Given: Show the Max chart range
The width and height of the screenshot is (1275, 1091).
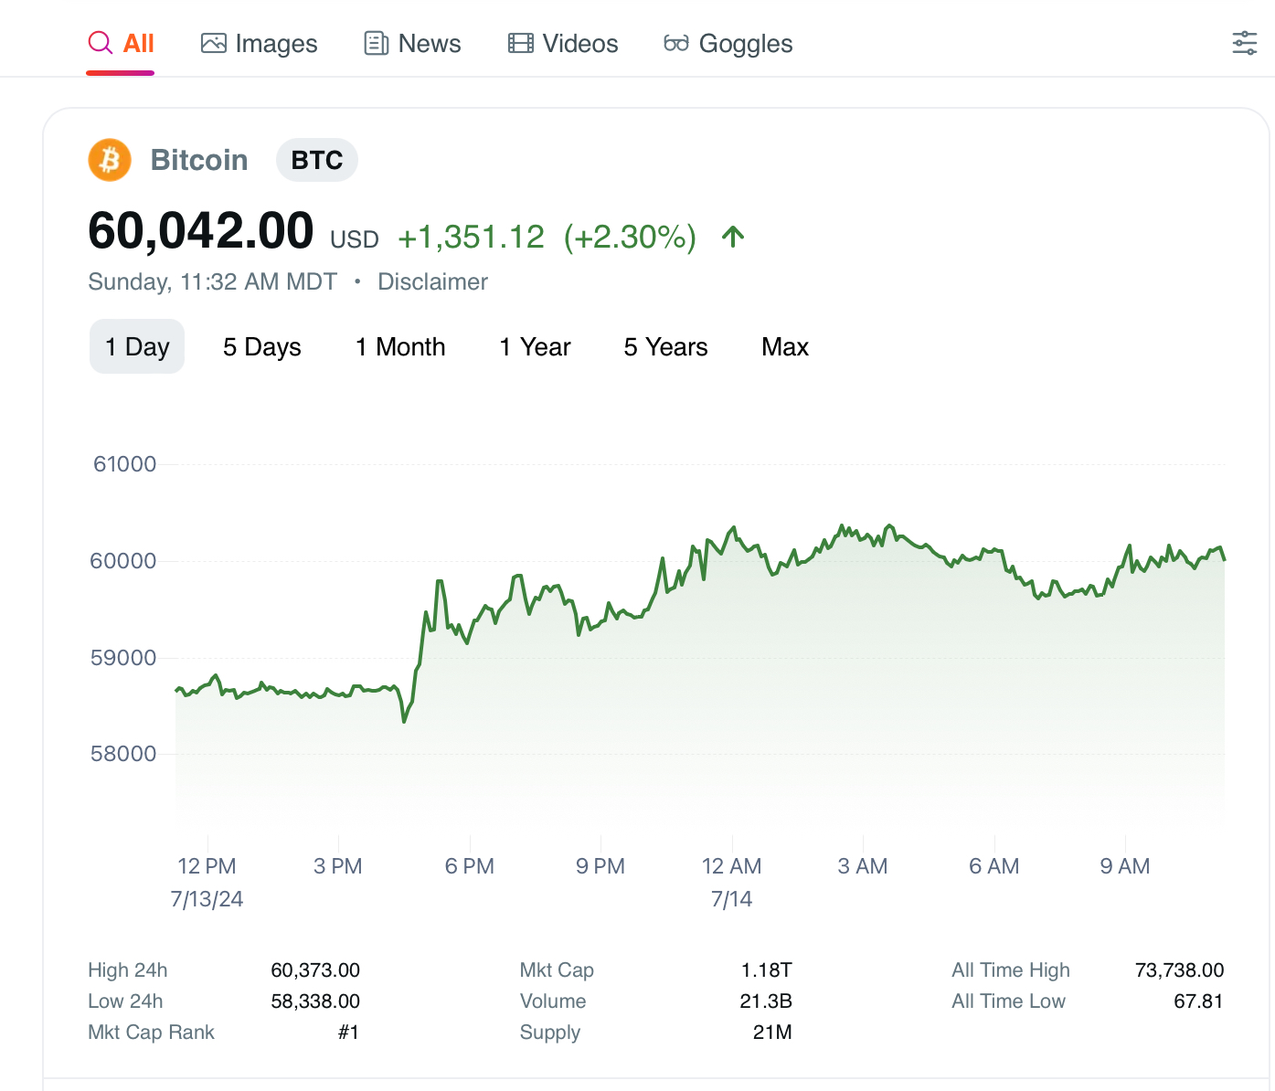Looking at the screenshot, I should click(x=785, y=346).
